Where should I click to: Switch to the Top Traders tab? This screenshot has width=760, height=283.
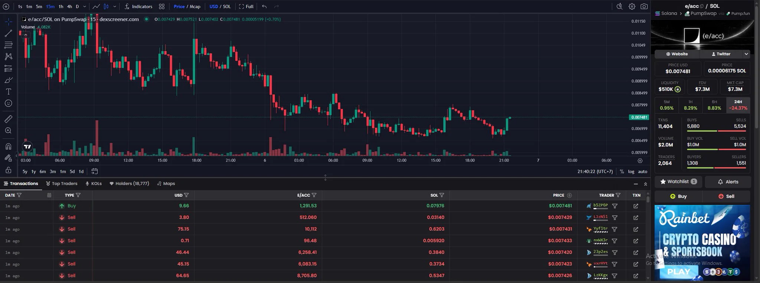(62, 184)
